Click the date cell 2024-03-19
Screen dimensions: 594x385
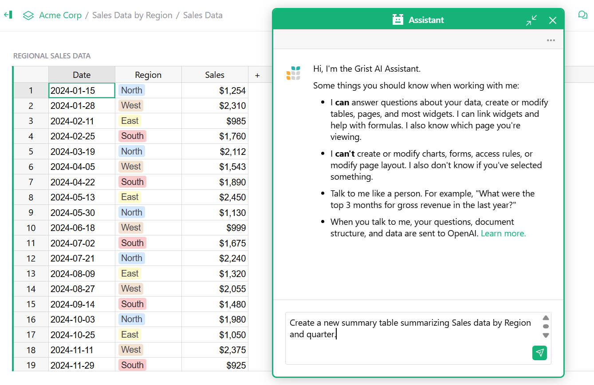pos(82,151)
